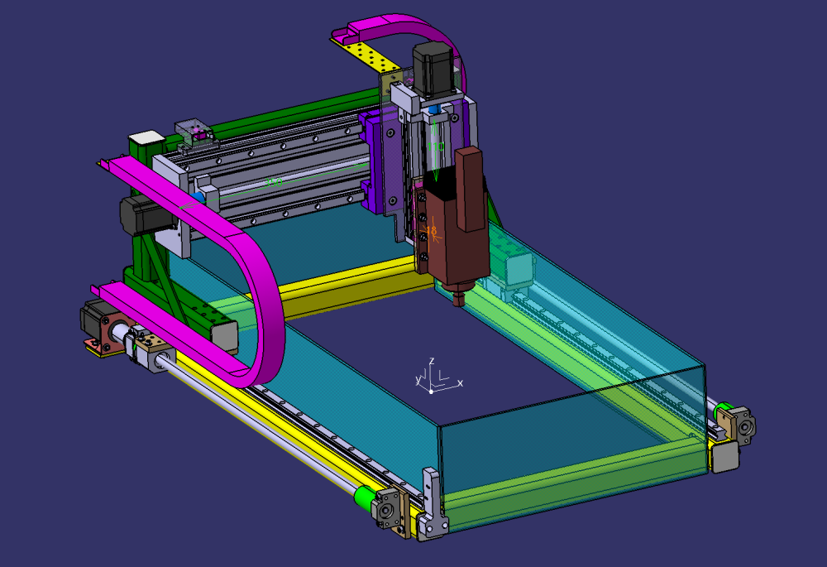The height and width of the screenshot is (567, 827).
Task: Select the y axis label on the compass triad
Action: tap(418, 379)
